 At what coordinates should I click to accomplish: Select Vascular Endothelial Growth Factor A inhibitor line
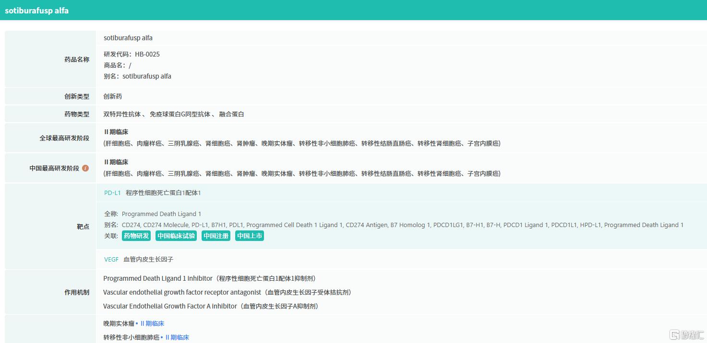point(211,306)
